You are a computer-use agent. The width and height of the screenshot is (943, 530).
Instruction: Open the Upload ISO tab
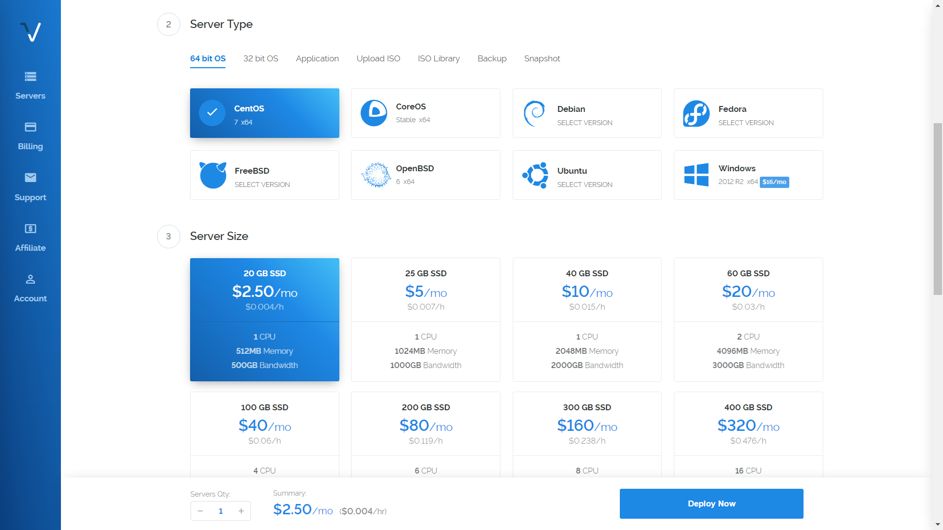tap(378, 58)
